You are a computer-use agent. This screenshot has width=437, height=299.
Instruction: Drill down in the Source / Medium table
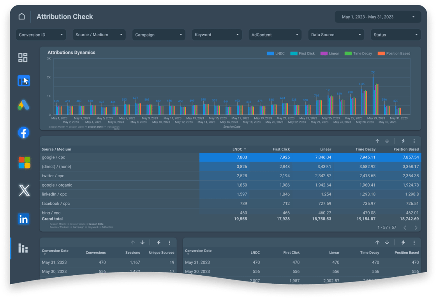[x=387, y=141]
